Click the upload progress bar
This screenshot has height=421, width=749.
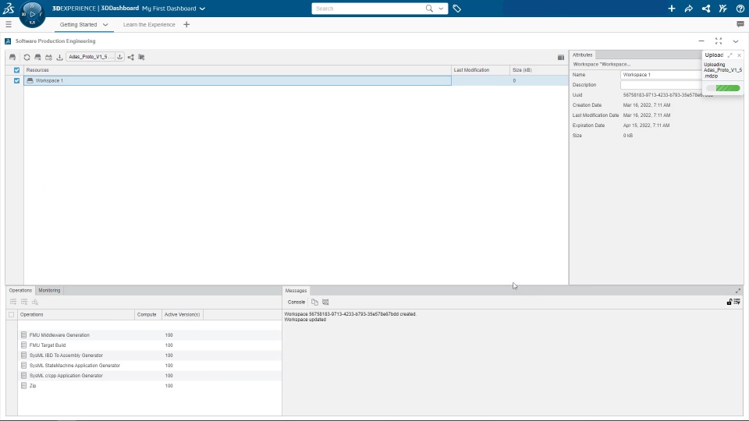722,88
